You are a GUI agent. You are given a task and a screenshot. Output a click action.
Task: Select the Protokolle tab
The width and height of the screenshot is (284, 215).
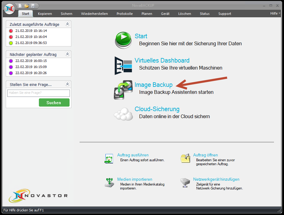coord(125,14)
